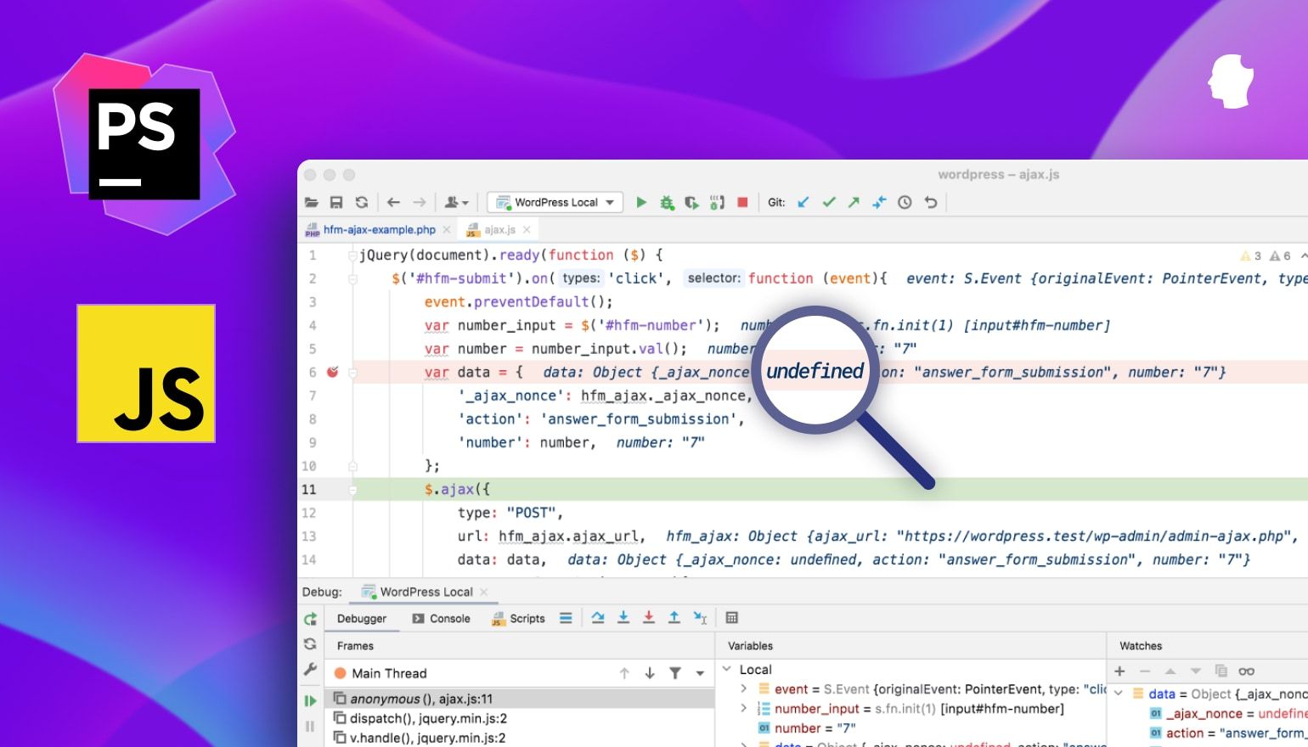Viewport: 1308px width, 747px height.
Task: Start debugging with the green bug icon
Action: coord(666,202)
